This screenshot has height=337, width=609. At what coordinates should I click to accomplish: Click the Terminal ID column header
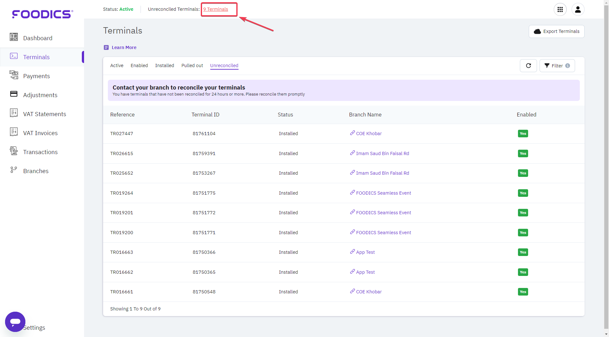(x=206, y=115)
